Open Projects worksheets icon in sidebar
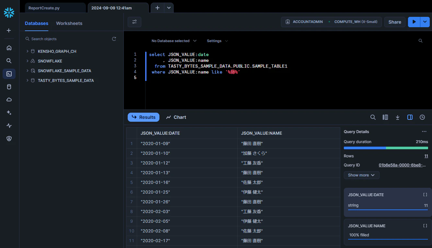Viewport: 432px width, 248px height. (9, 74)
